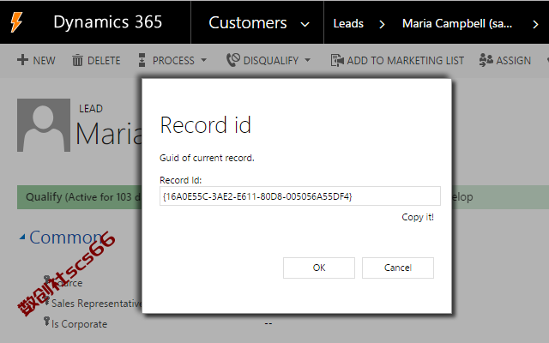Click the PROCESS flow icon
Viewport: 549px width, 343px height.
click(142, 60)
